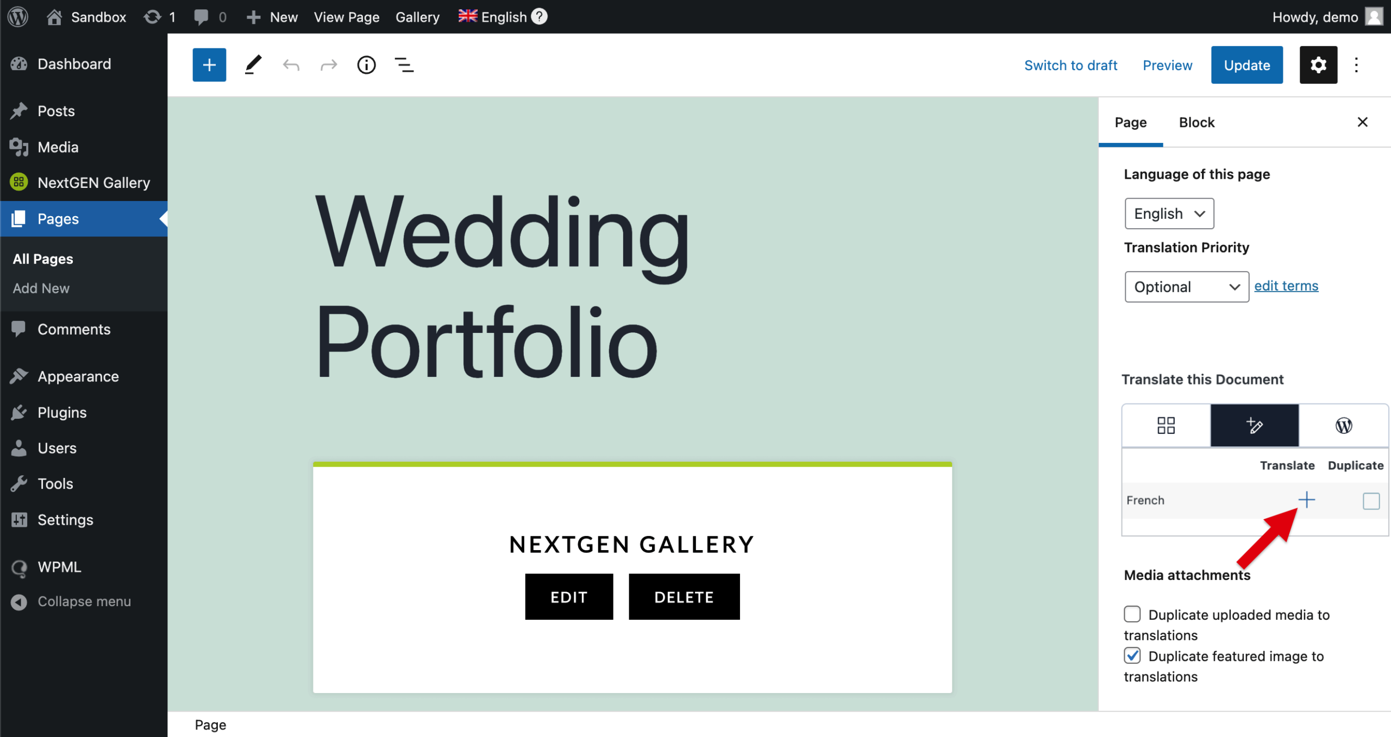Click the edit terms link

[x=1286, y=286]
